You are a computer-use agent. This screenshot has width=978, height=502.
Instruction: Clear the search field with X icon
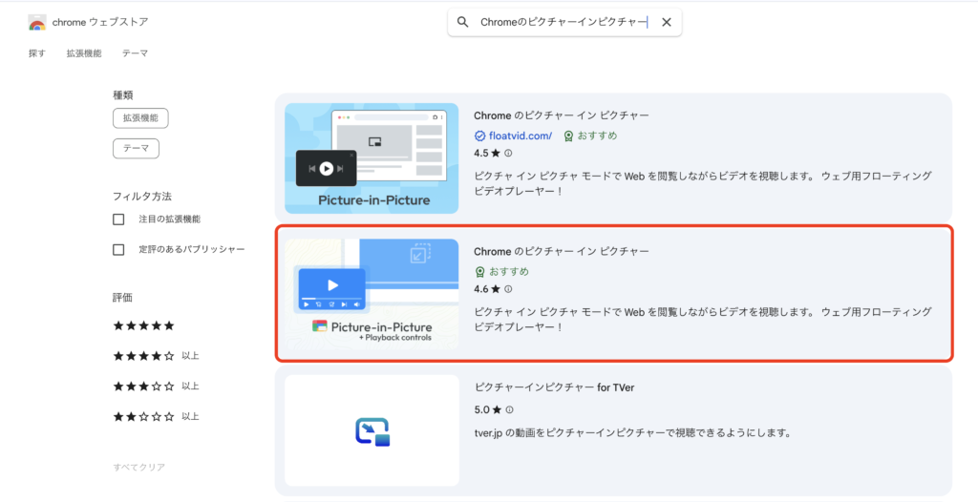coord(667,22)
